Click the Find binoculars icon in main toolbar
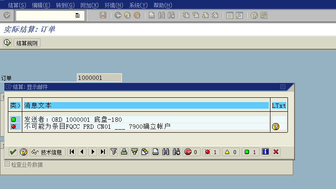This screenshot has width=336, height=189. 161,15
